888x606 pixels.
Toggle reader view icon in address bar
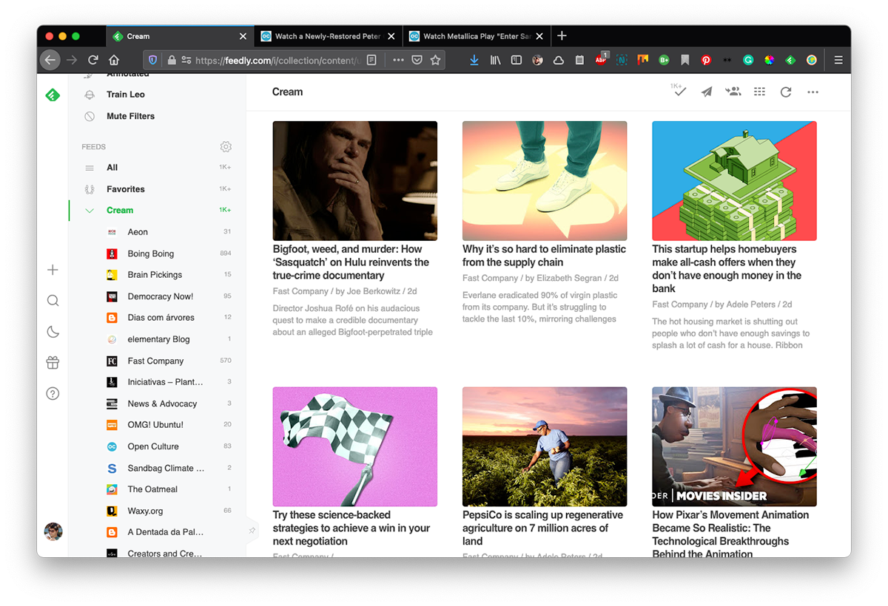point(372,60)
